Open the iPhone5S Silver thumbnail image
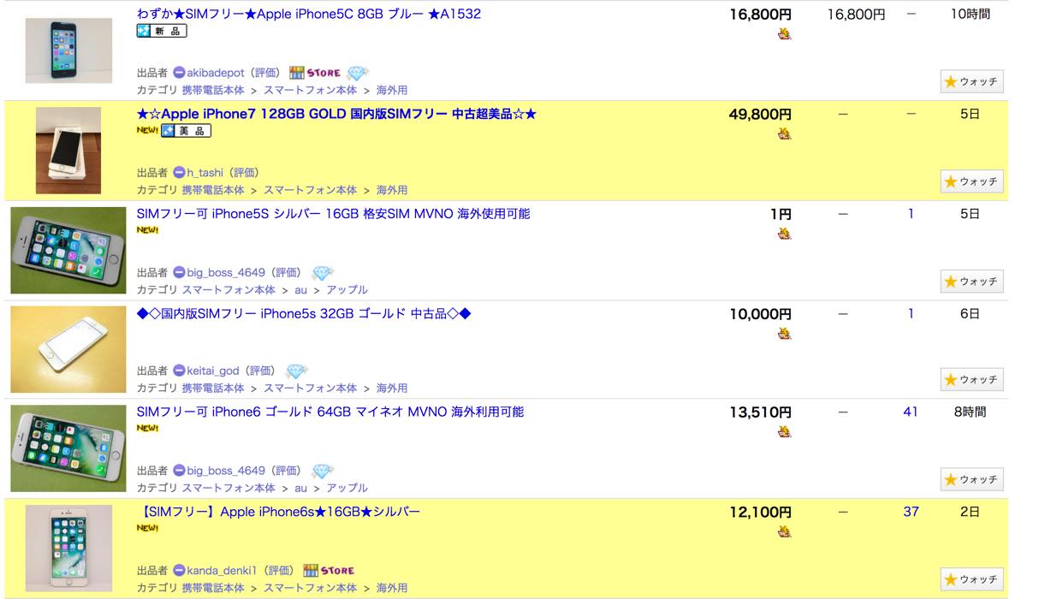This screenshot has width=1051, height=599. (68, 250)
